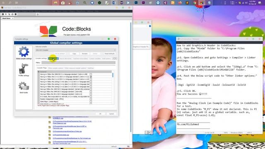Open Batch builds icon in sidebar

coord(24,86)
